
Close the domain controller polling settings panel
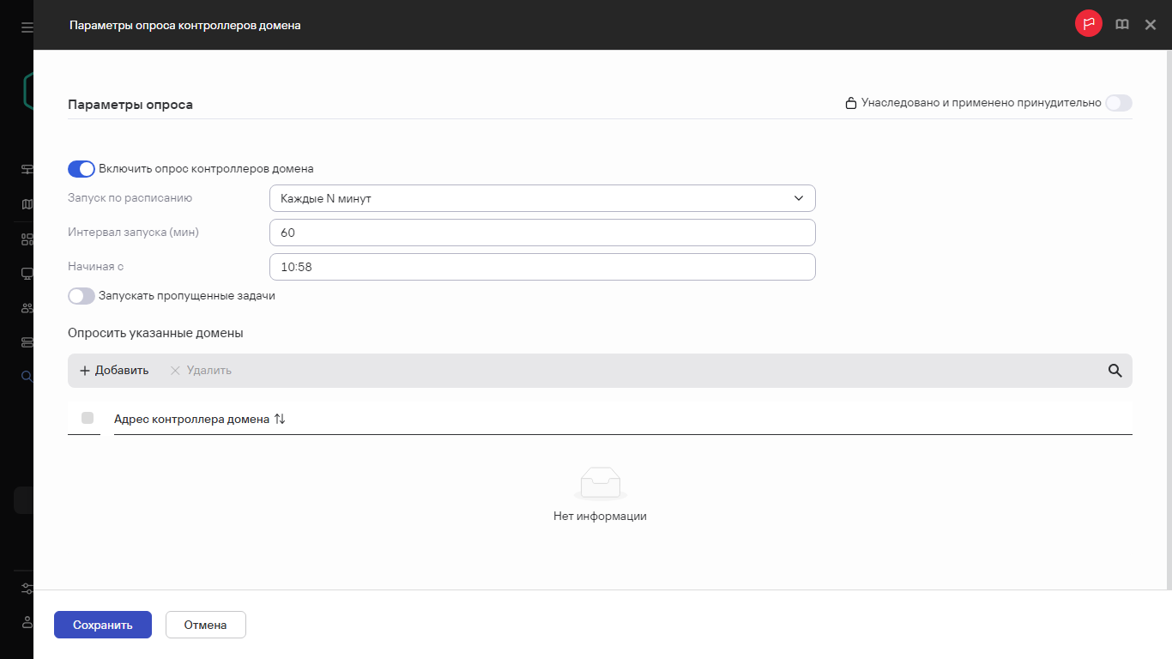1151,25
